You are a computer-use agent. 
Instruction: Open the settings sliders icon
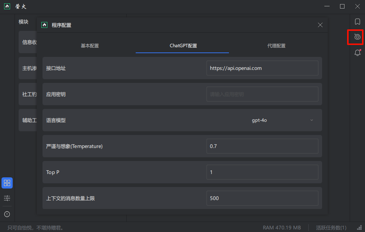pyautogui.click(x=7, y=198)
